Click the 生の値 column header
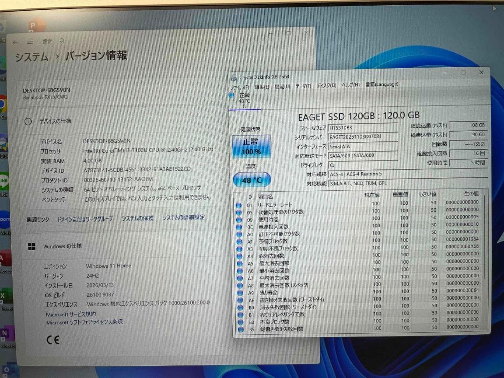The height and width of the screenshot is (378, 504). (471, 193)
